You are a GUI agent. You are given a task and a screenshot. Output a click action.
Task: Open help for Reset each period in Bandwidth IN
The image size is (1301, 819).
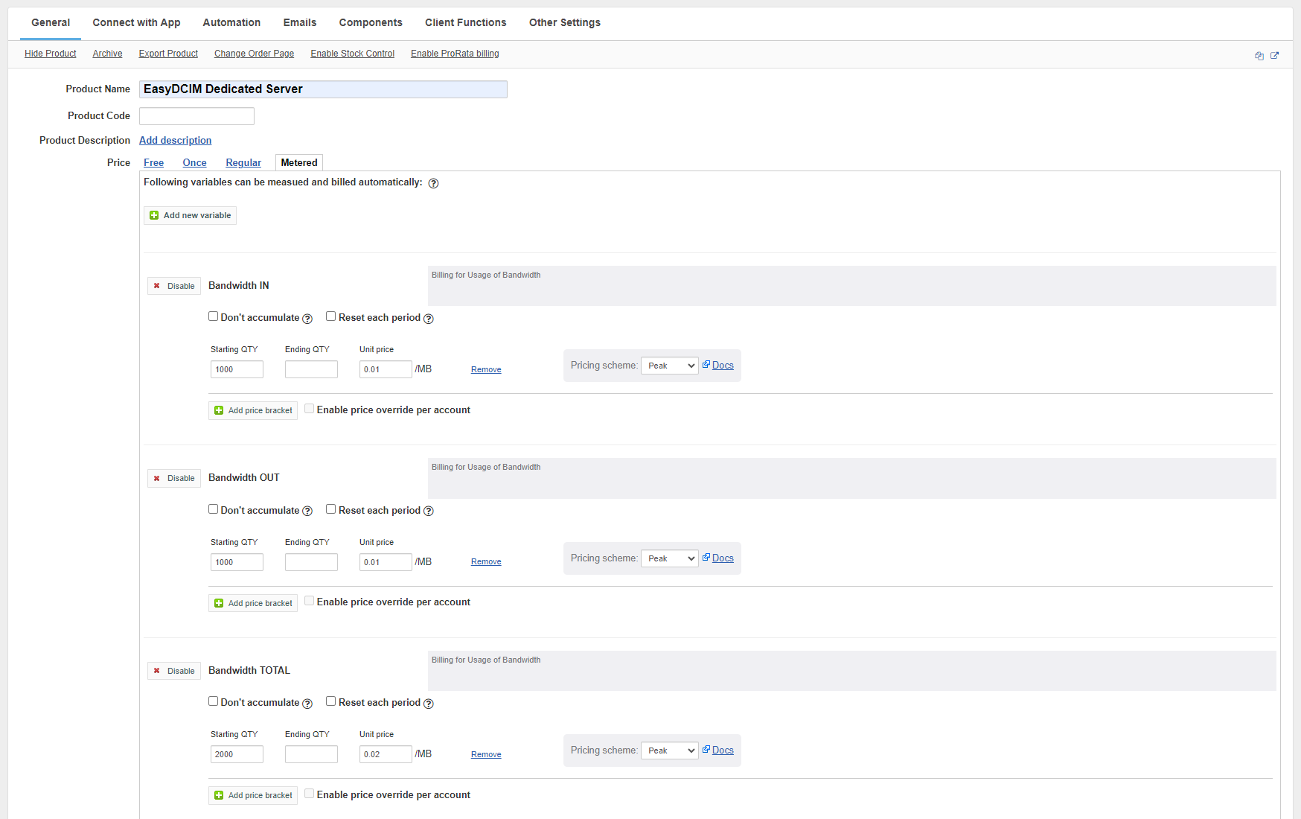point(429,319)
